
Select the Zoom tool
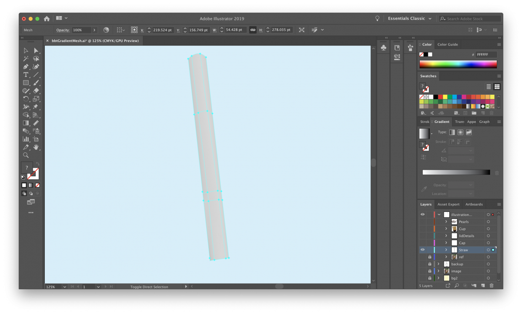click(x=26, y=155)
